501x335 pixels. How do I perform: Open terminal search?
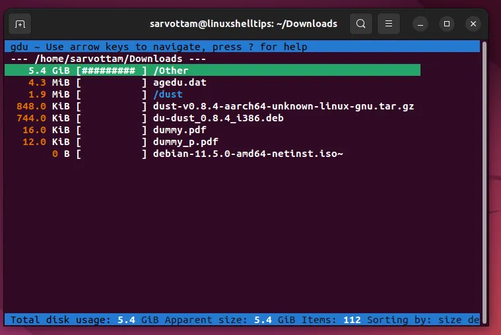[x=361, y=24]
